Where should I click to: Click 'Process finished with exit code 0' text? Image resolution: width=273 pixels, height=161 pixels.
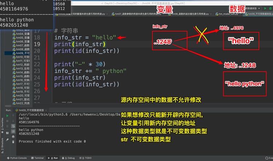tap(52, 141)
